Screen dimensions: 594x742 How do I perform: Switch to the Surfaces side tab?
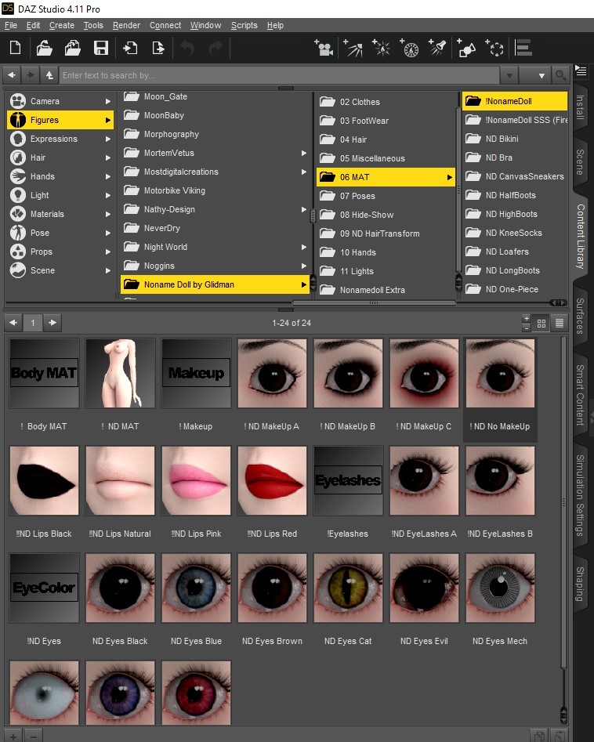pos(580,316)
